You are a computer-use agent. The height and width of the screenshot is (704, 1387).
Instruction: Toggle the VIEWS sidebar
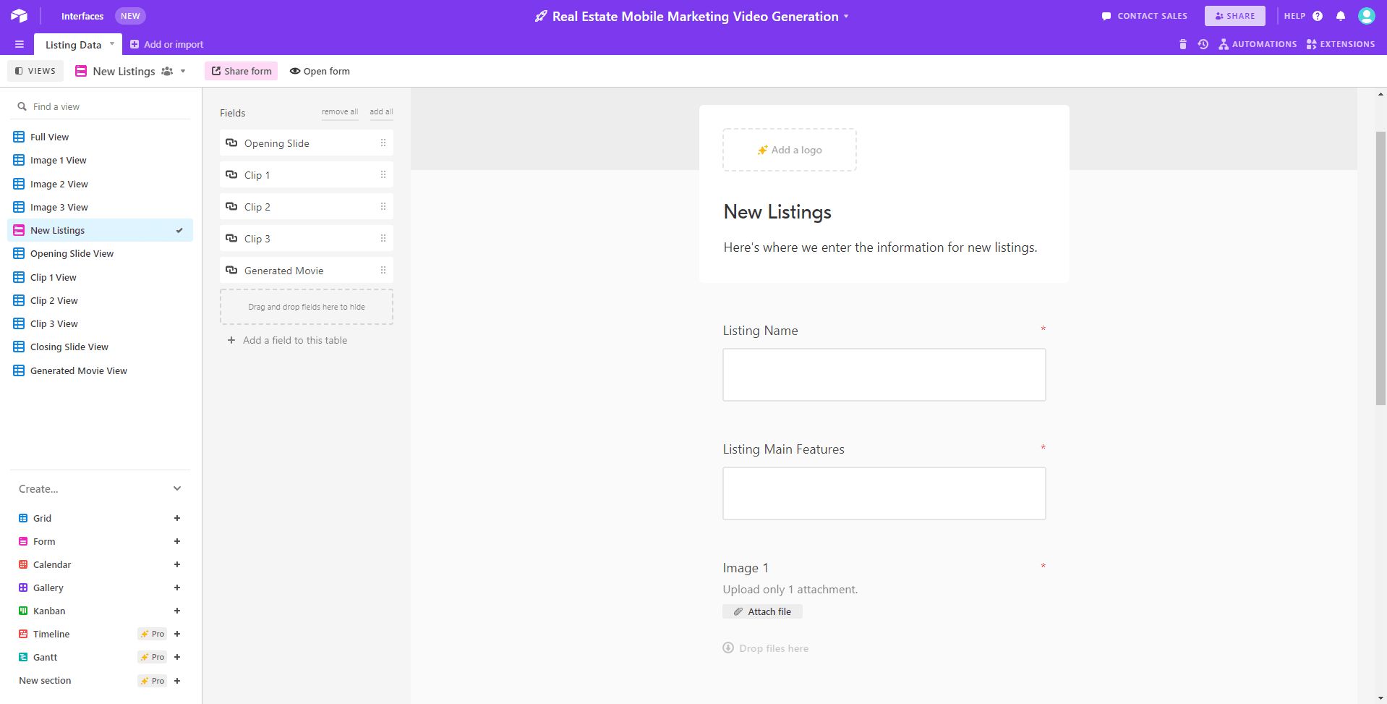35,71
